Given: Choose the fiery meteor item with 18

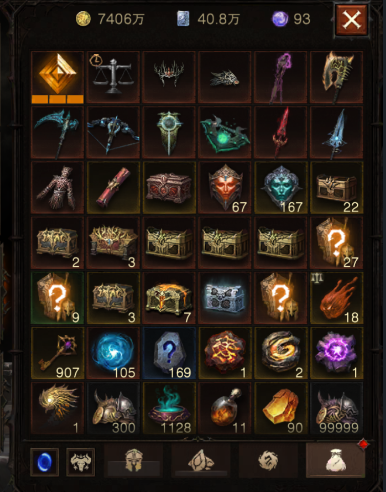Looking at the screenshot, I should tap(336, 298).
